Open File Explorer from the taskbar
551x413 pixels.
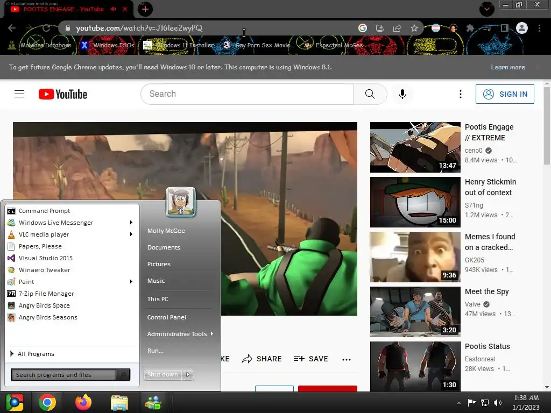coord(119,403)
